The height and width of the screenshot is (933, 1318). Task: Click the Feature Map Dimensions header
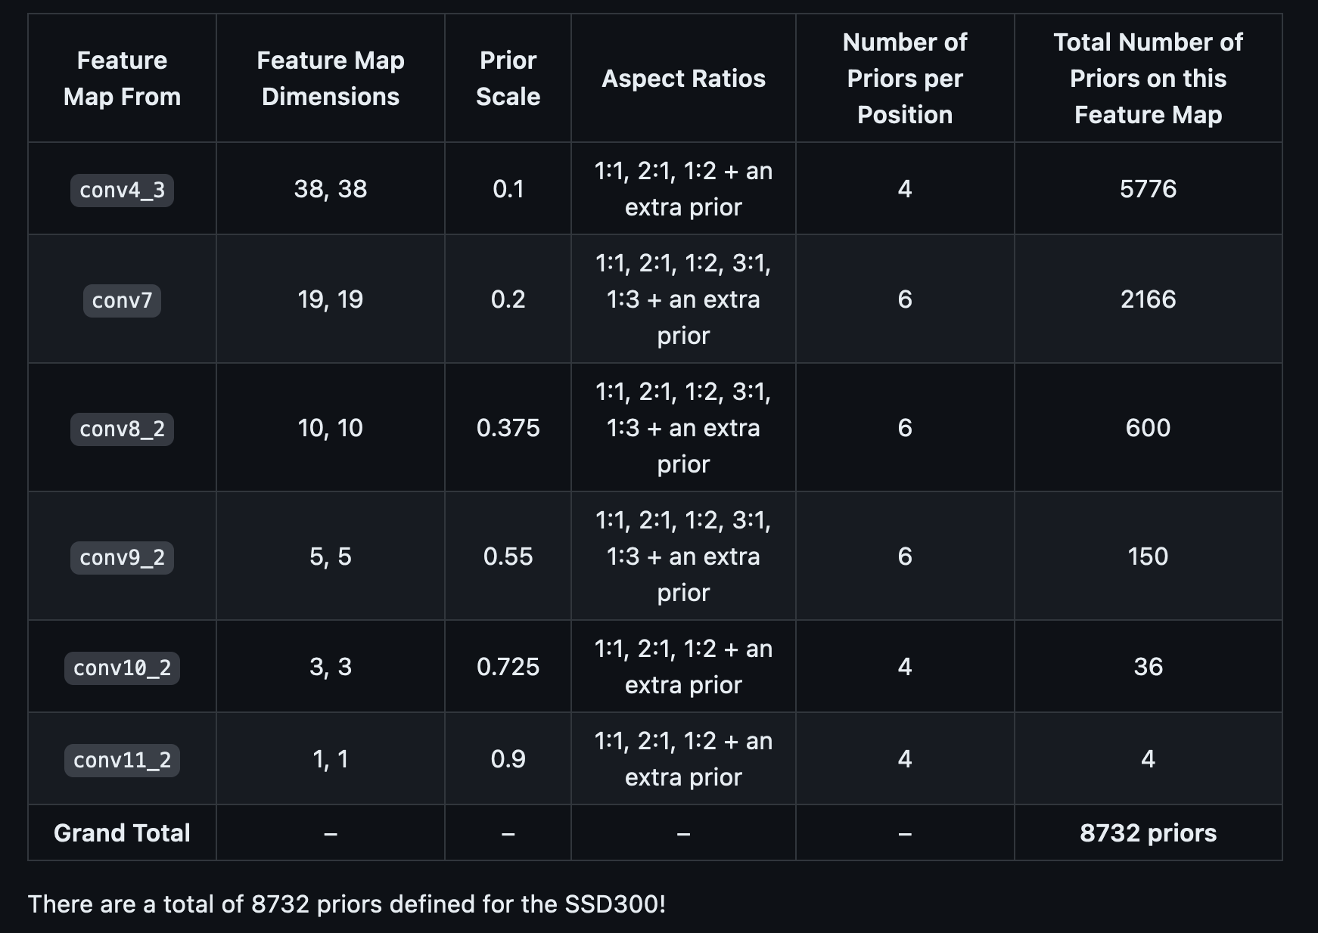pos(330,79)
